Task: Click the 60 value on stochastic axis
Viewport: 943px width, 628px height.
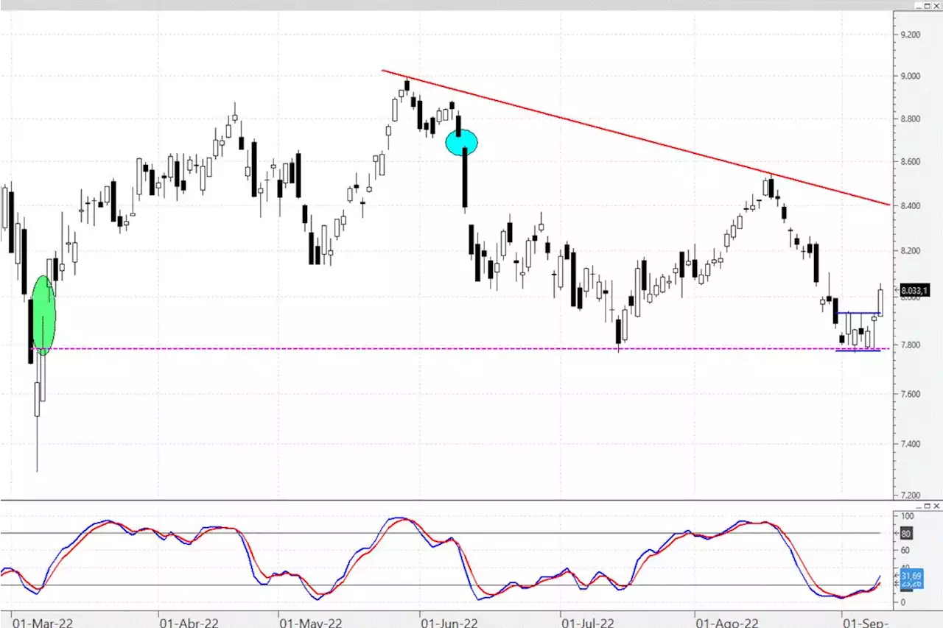Action: [x=905, y=550]
